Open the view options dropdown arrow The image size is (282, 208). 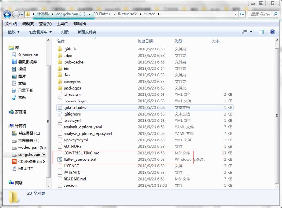(251, 32)
